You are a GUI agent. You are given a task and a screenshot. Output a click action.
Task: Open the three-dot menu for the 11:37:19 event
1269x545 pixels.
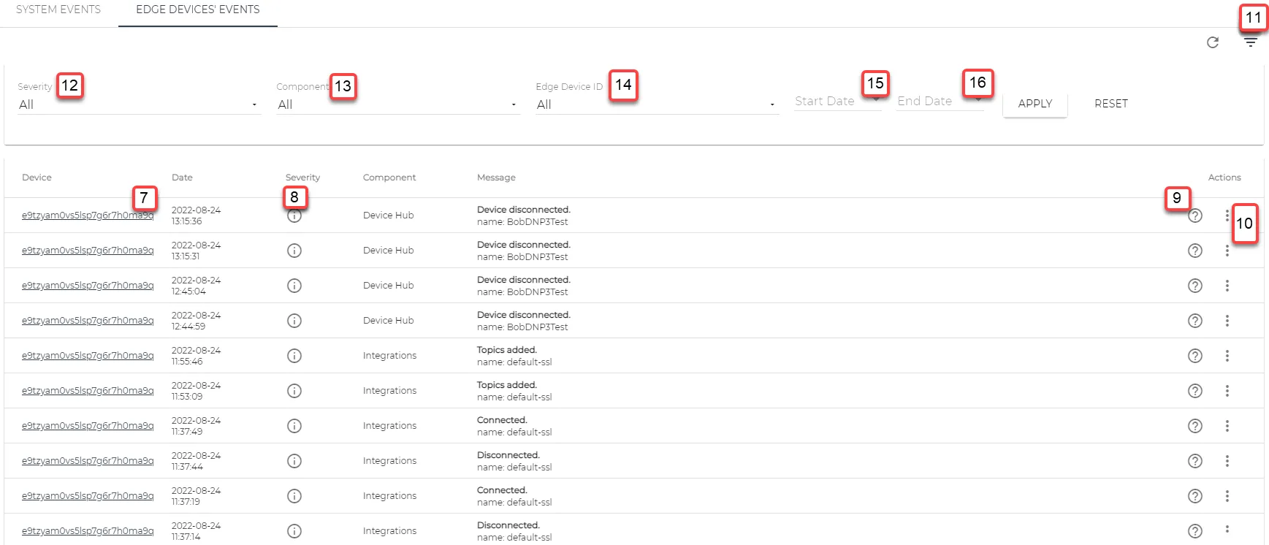pyautogui.click(x=1227, y=496)
